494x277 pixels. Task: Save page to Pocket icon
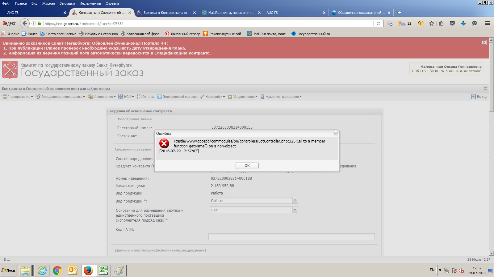point(452,23)
